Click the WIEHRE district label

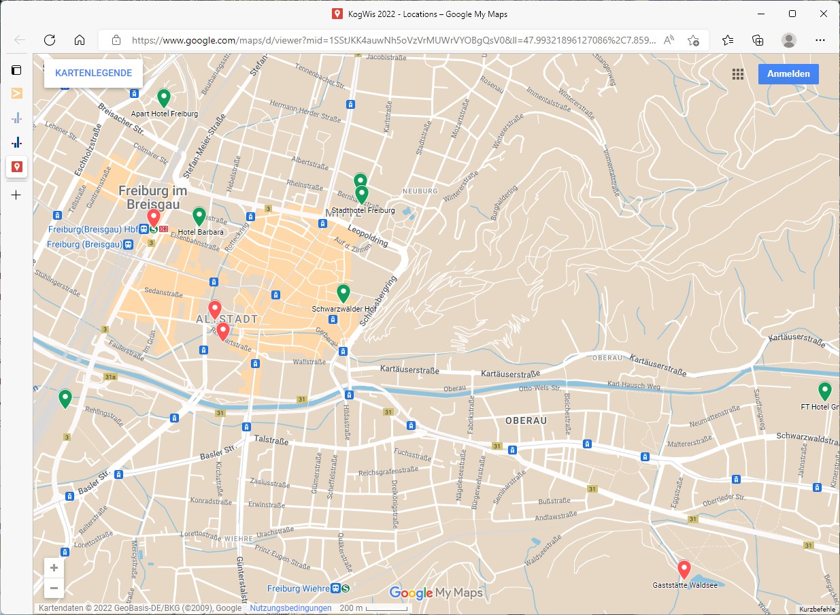click(x=238, y=537)
